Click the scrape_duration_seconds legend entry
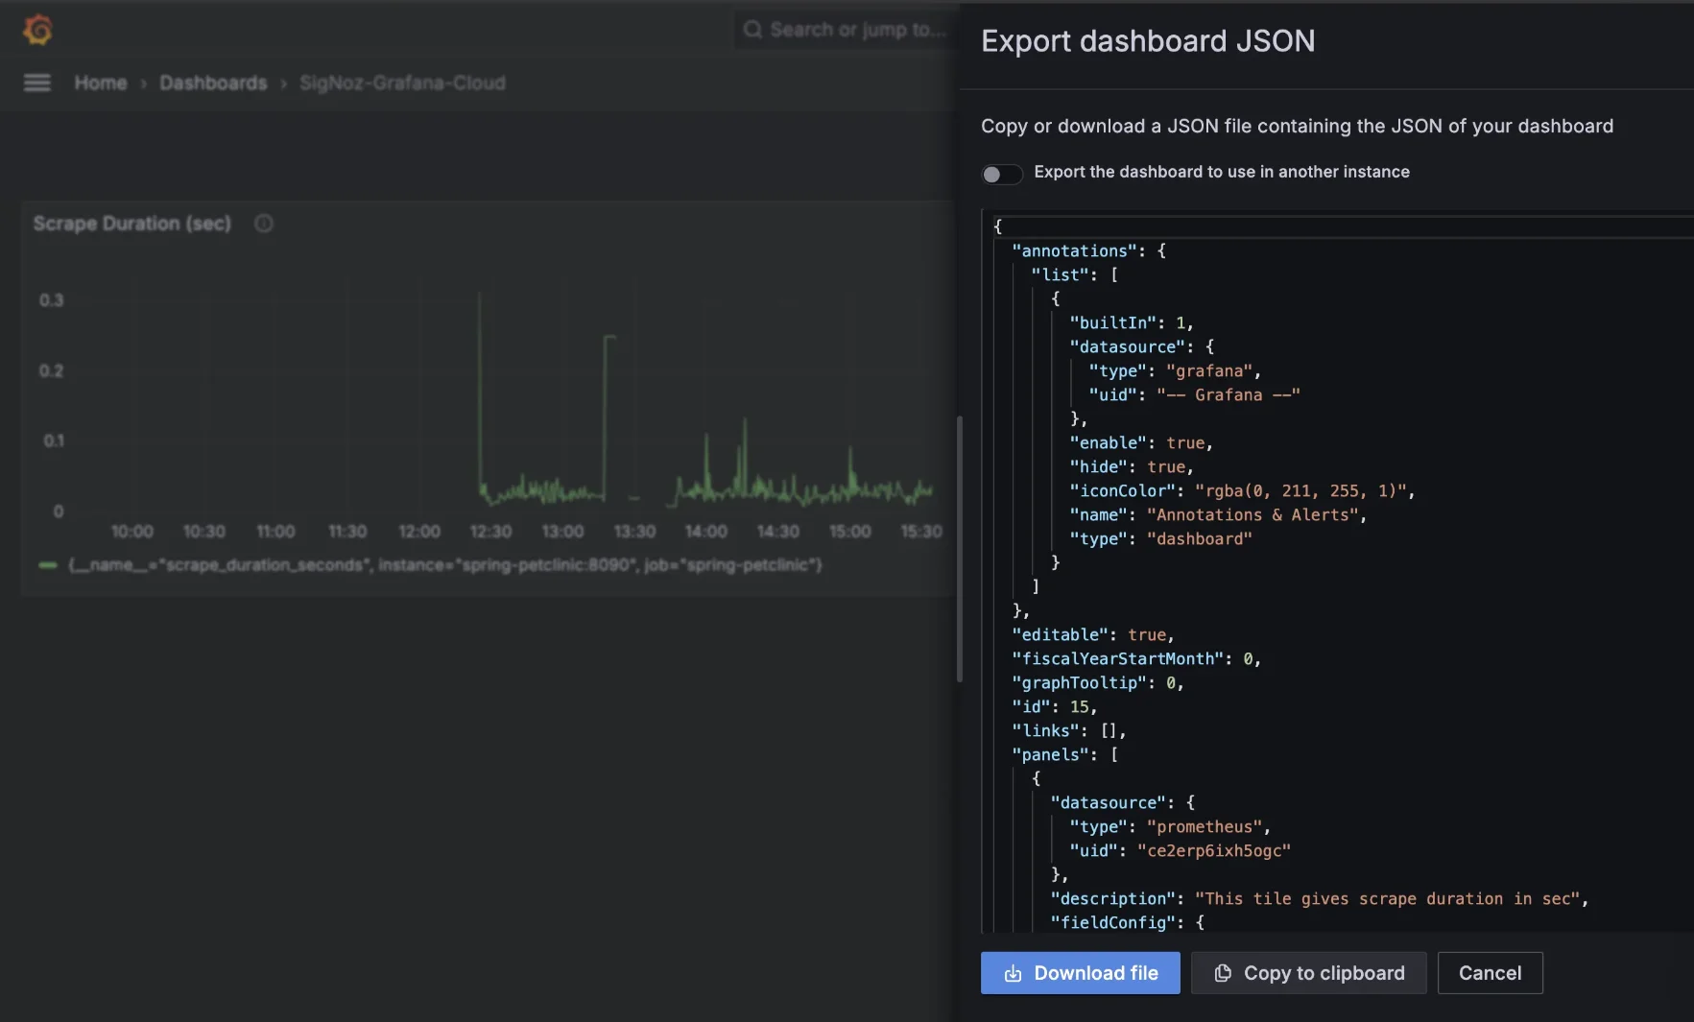Screen dimensions: 1694x1022 431,565
